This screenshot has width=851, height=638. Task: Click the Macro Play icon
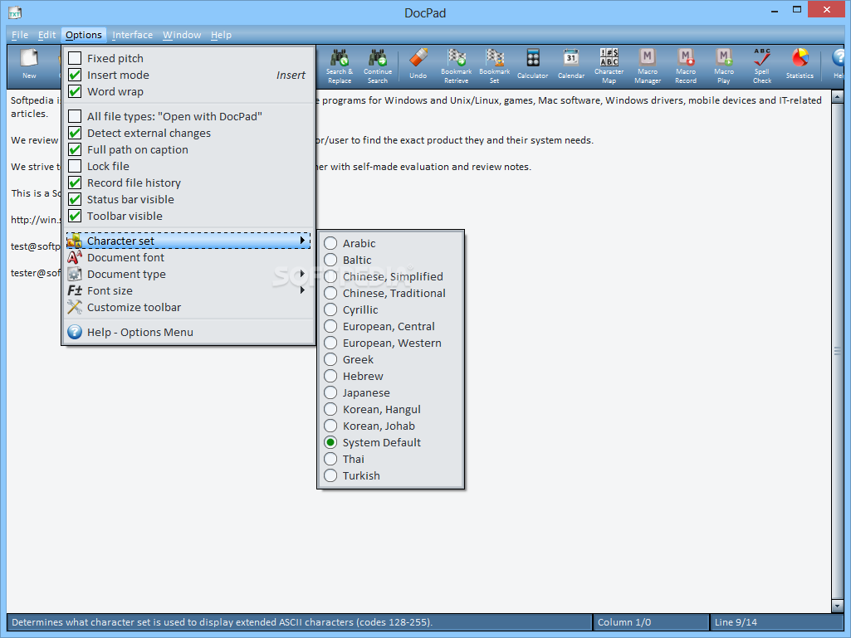click(723, 66)
